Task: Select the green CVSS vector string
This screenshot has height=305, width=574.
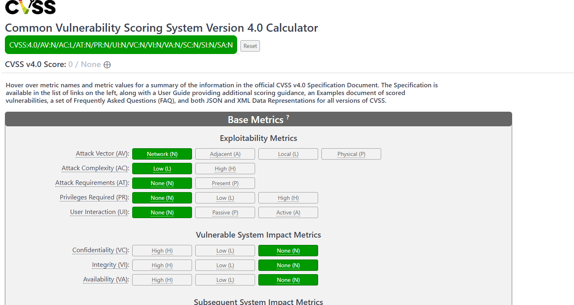Action: click(x=121, y=45)
